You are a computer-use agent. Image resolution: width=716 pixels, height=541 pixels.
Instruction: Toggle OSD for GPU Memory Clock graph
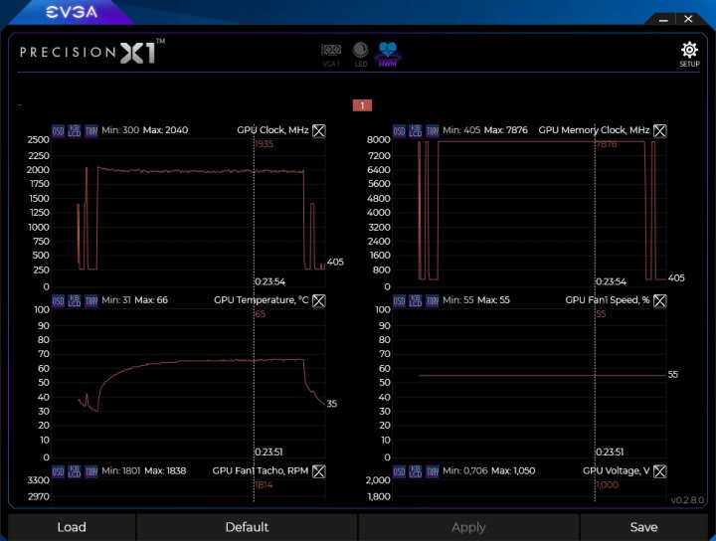[399, 131]
